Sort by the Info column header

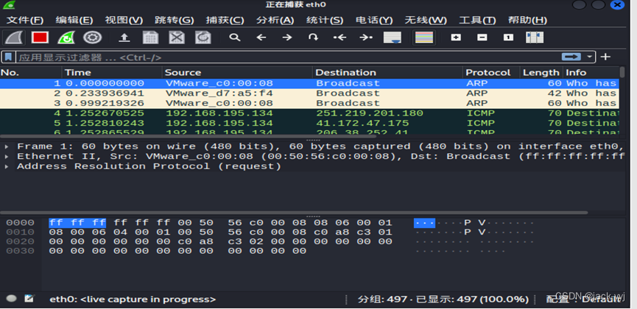point(591,73)
